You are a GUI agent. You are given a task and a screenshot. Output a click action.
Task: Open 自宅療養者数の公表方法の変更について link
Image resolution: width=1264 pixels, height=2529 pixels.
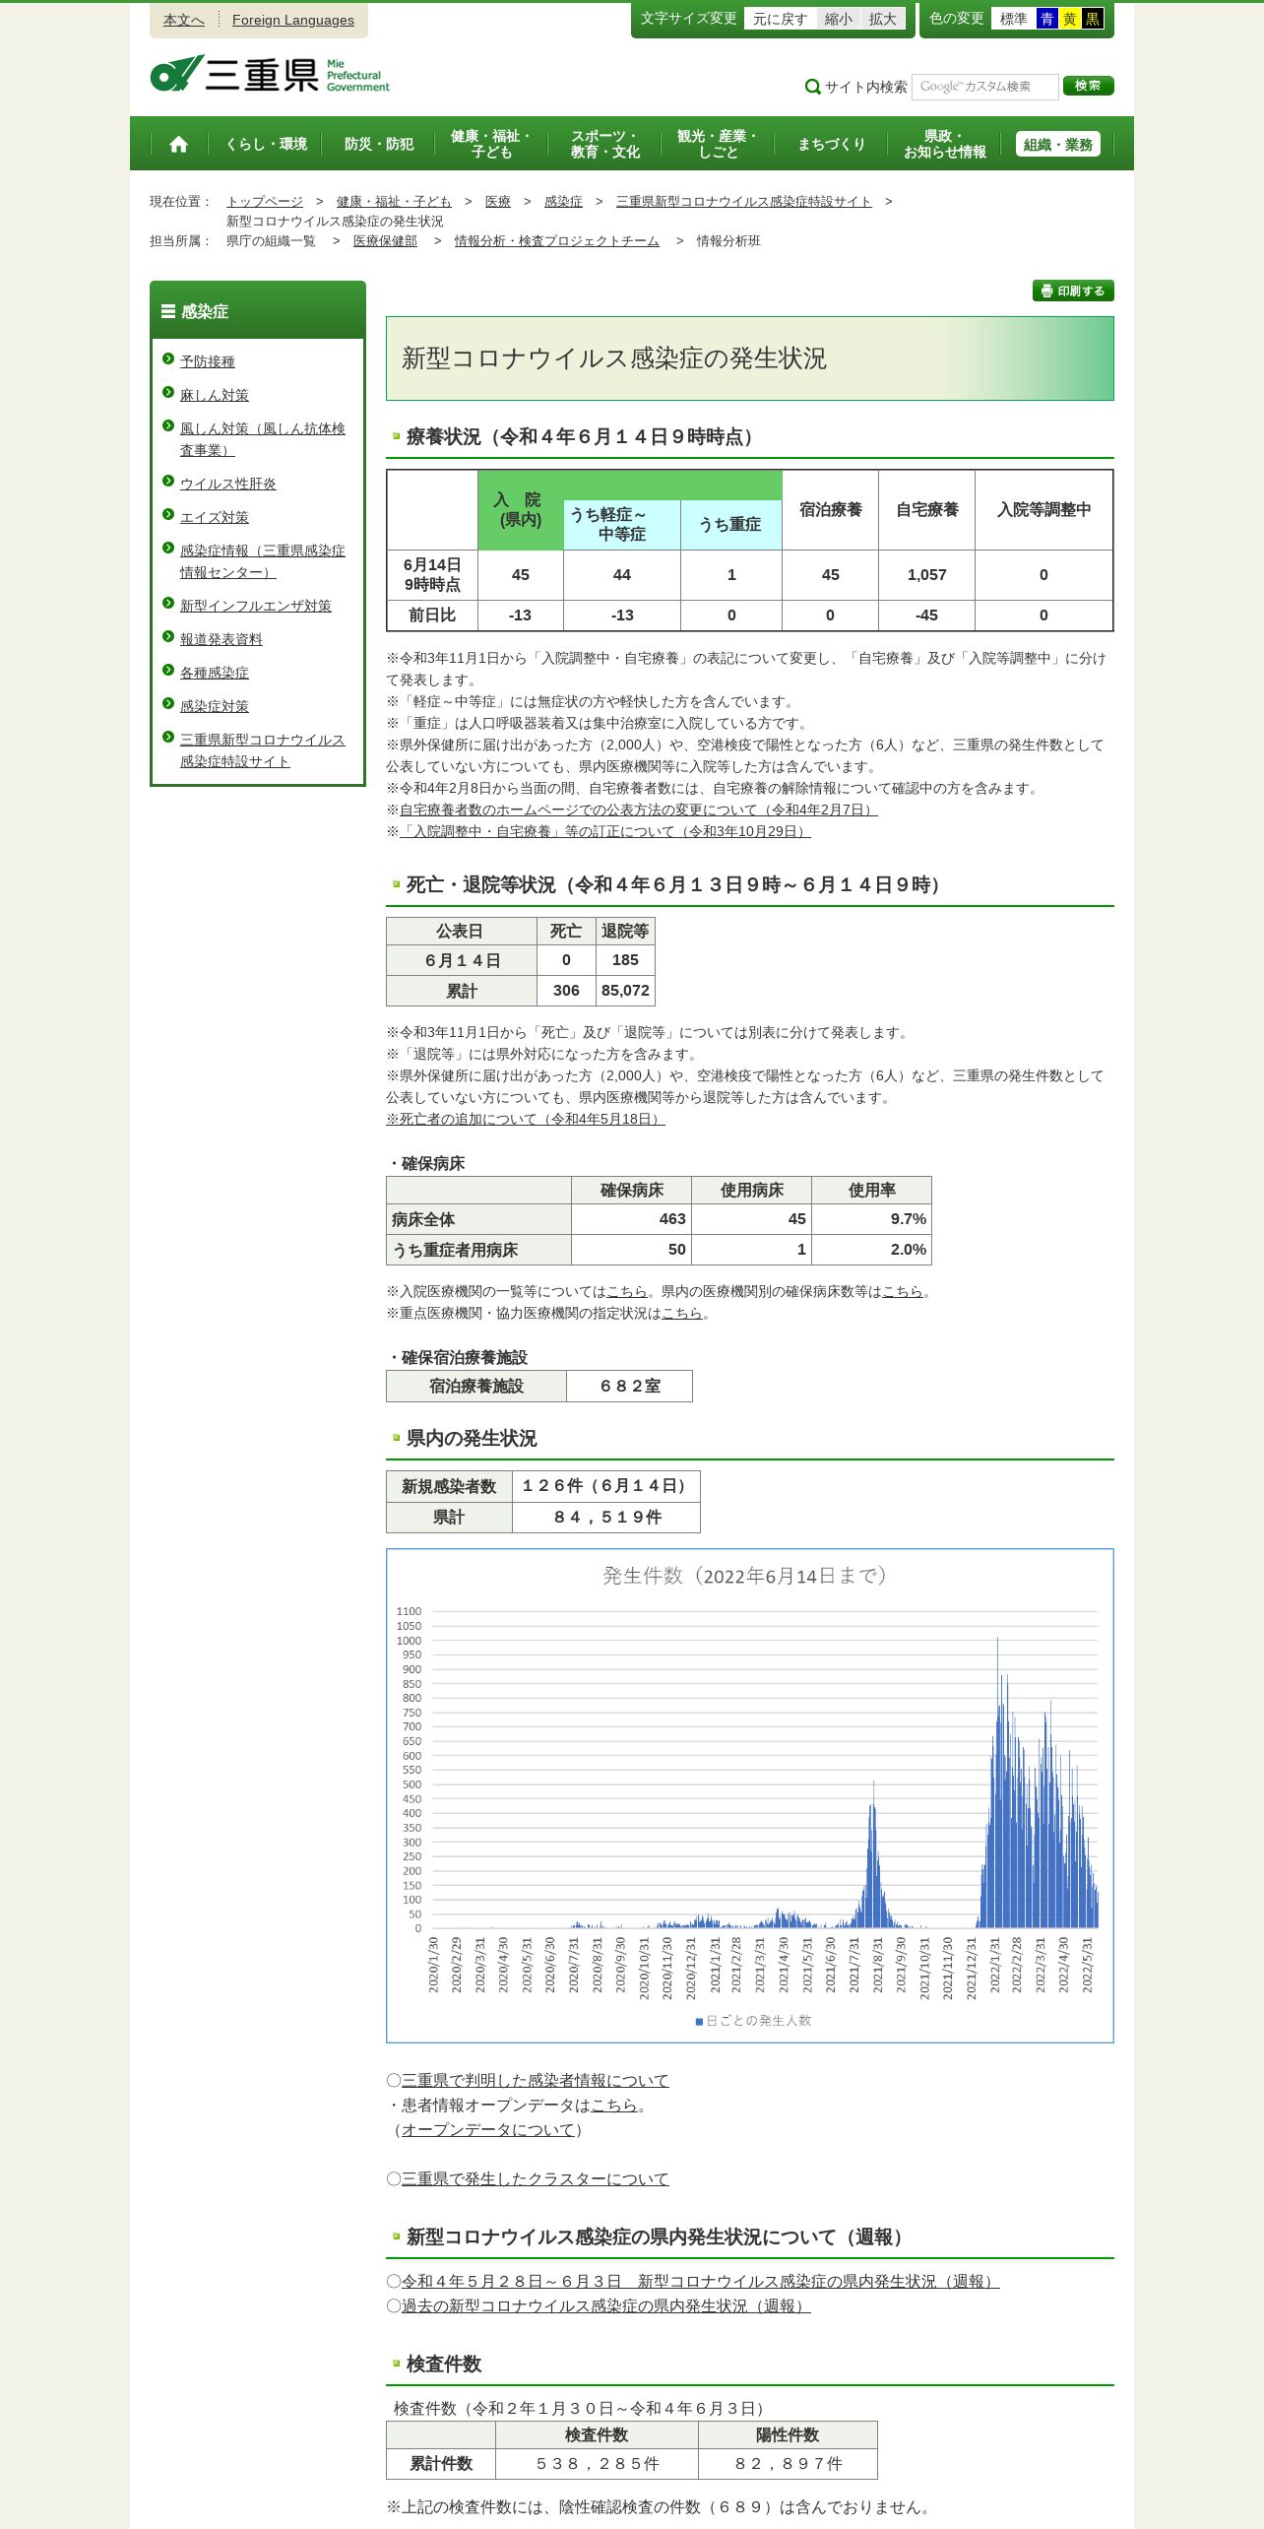point(638,810)
